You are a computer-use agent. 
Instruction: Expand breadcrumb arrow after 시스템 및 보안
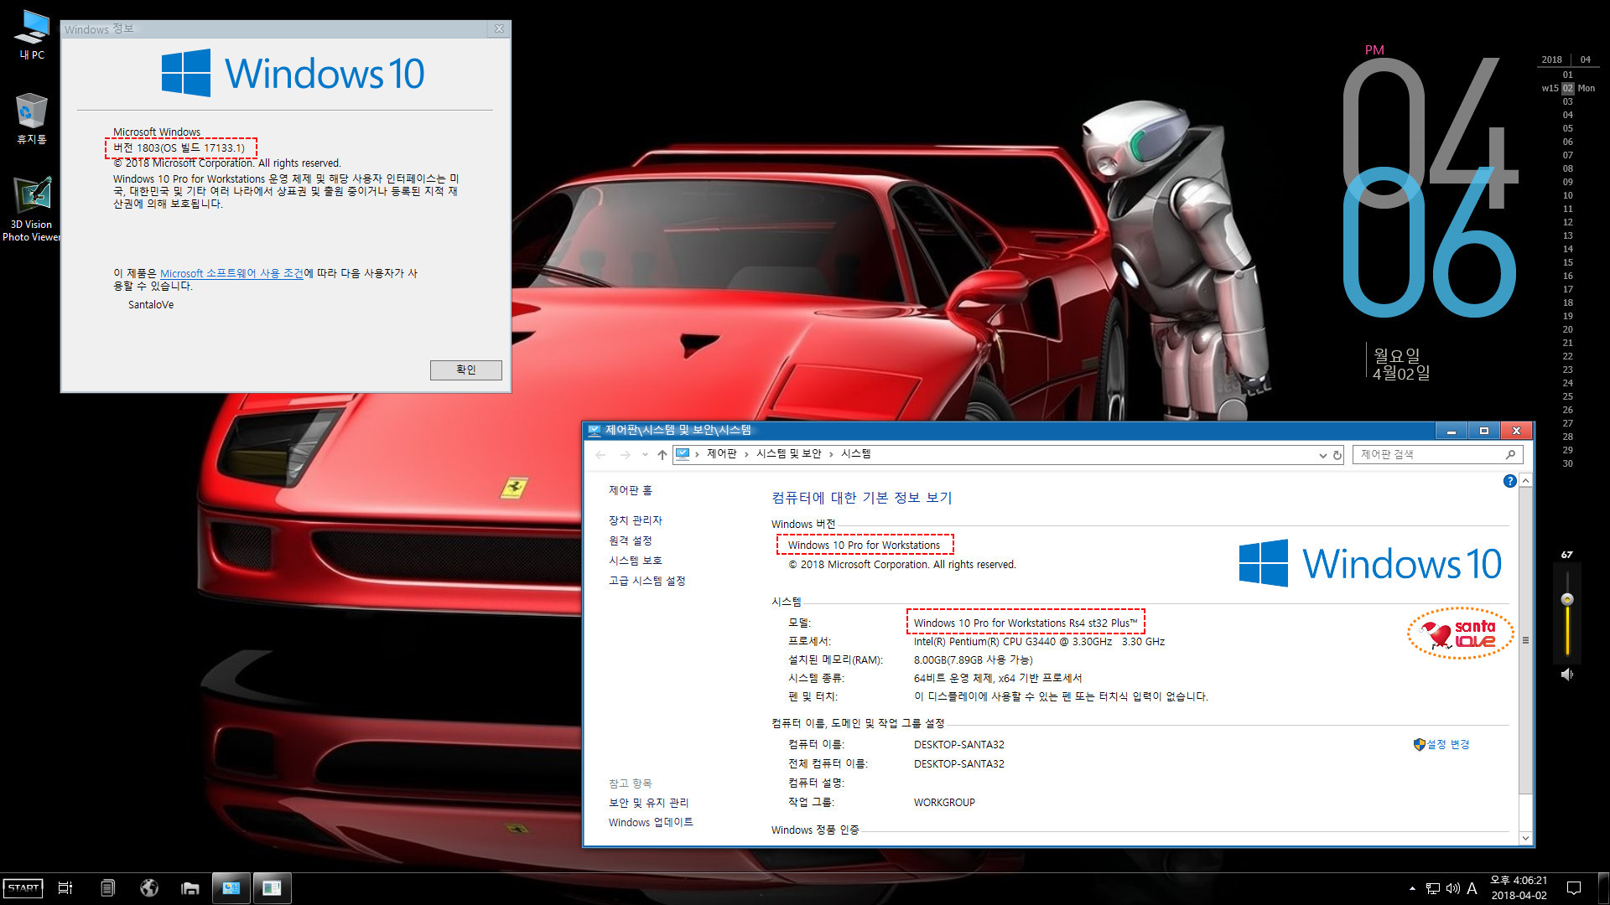(x=831, y=454)
